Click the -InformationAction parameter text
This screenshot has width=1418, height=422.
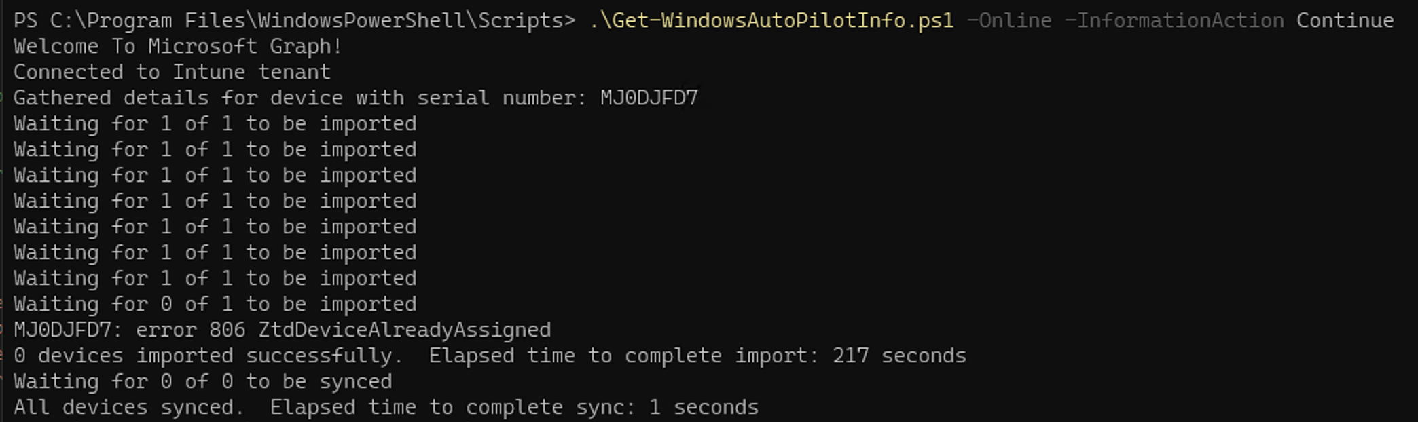tap(1174, 20)
